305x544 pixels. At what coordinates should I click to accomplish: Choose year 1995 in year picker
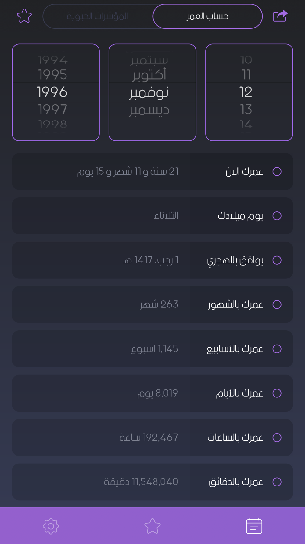pyautogui.click(x=52, y=75)
